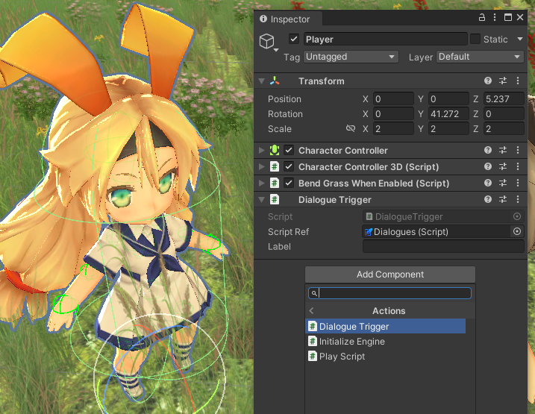The width and height of the screenshot is (535, 414).
Task: Click the Script Ref Dialogues (Script) field
Action: tap(437, 231)
